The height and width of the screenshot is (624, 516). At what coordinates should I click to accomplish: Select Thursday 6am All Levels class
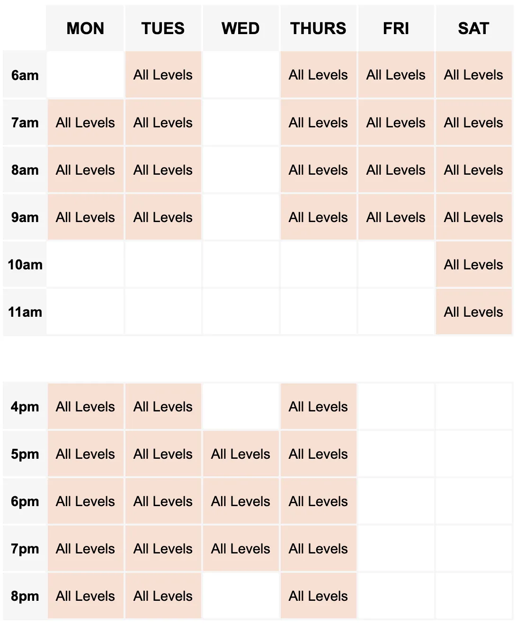(318, 75)
